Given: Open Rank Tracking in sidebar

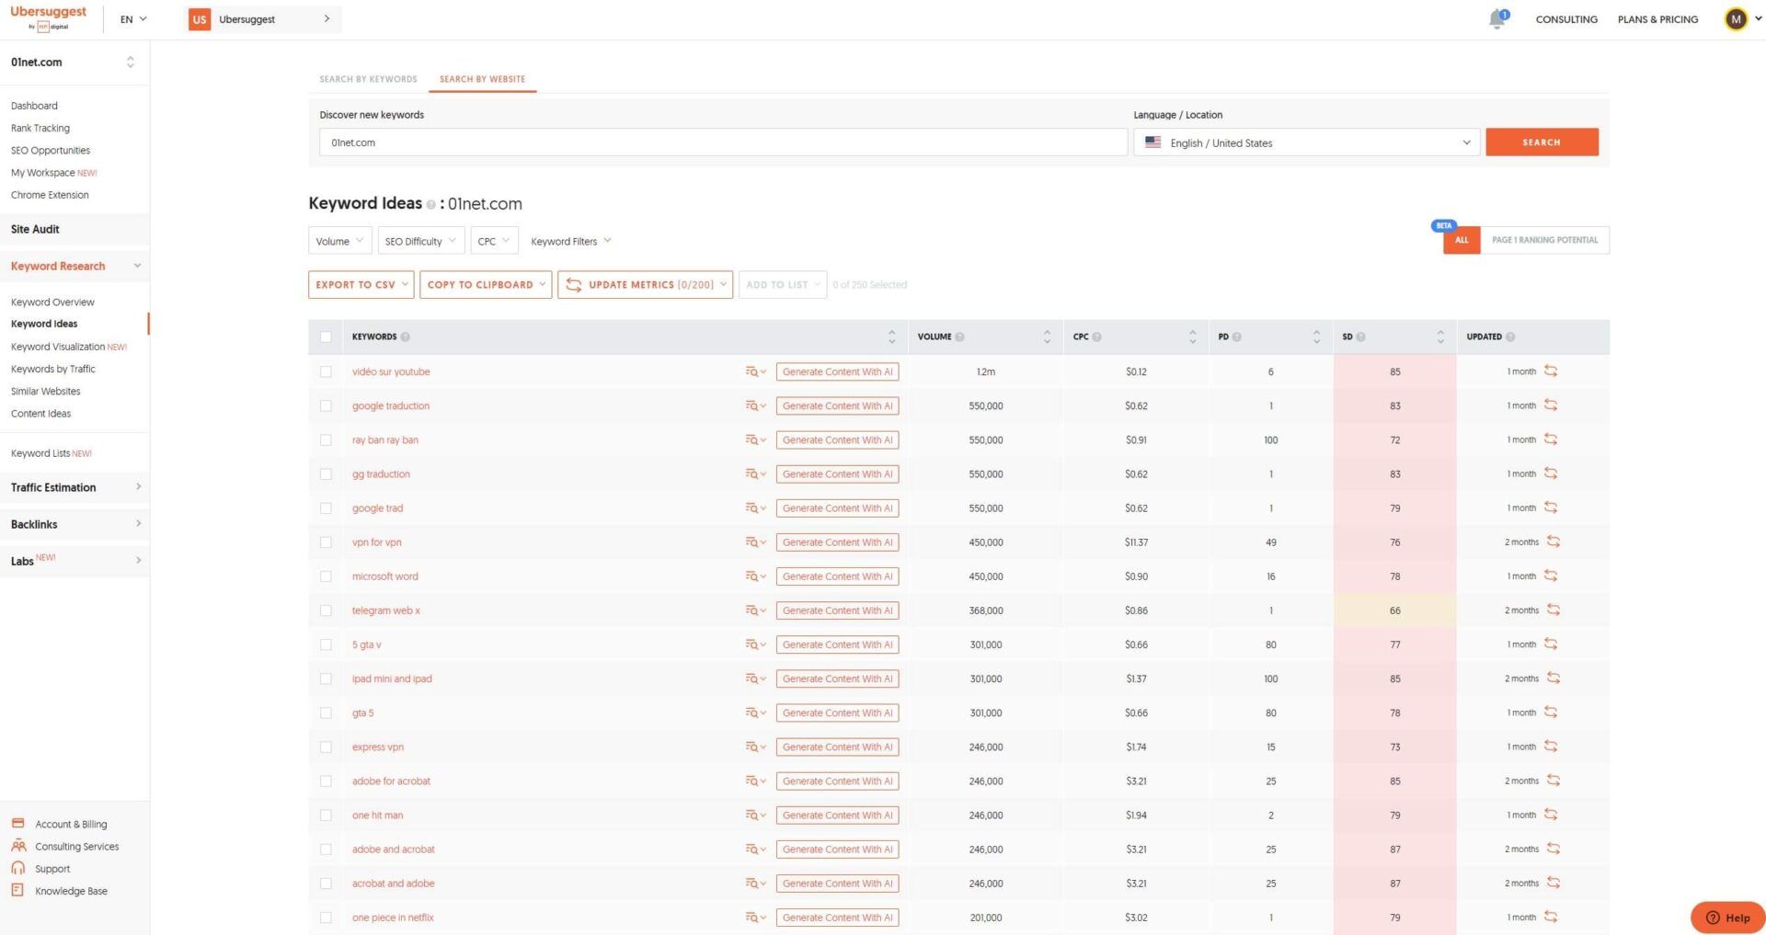Looking at the screenshot, I should click(x=40, y=128).
